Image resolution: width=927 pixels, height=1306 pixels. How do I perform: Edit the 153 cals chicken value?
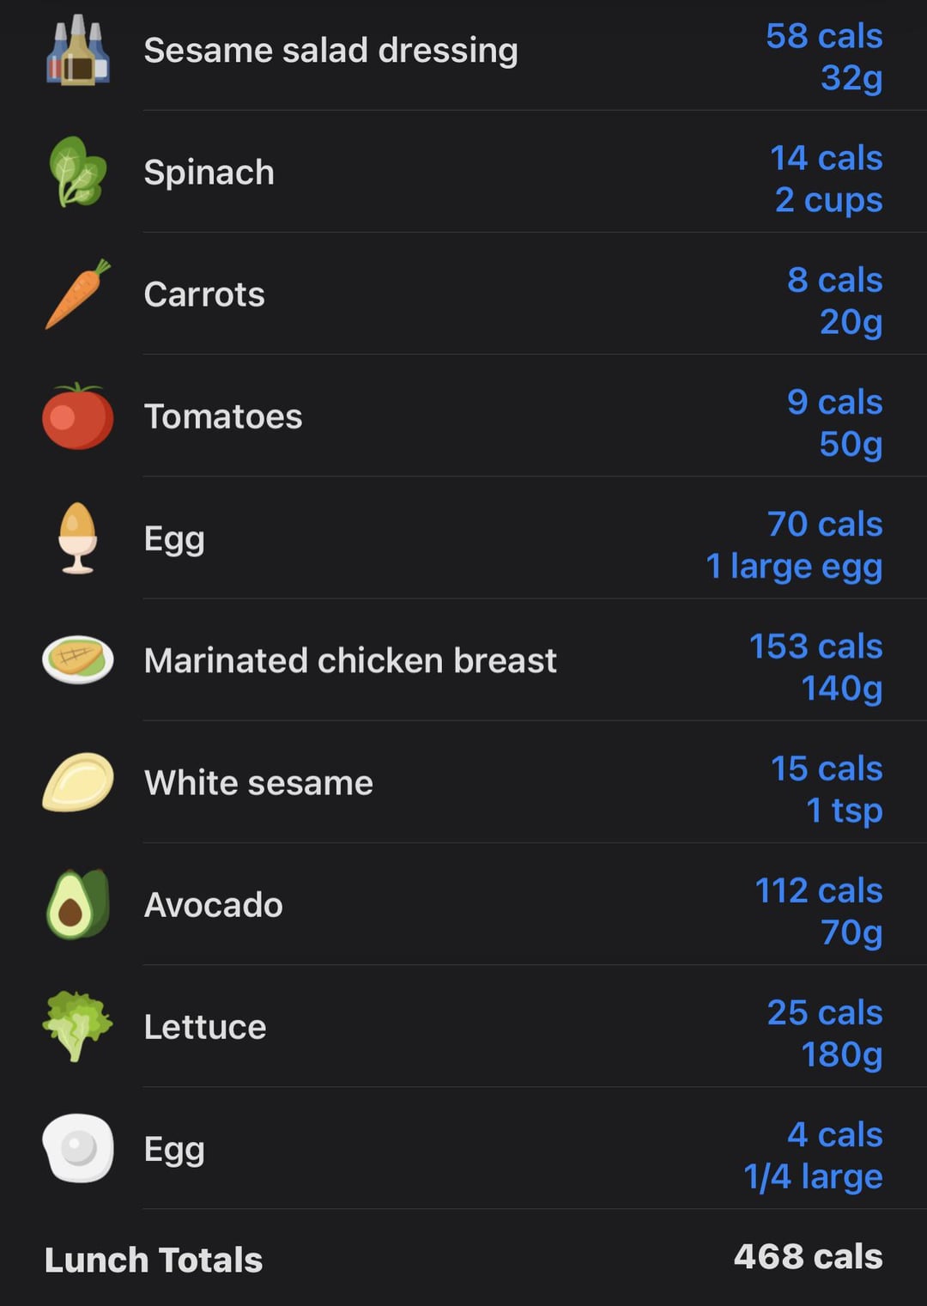(x=815, y=646)
